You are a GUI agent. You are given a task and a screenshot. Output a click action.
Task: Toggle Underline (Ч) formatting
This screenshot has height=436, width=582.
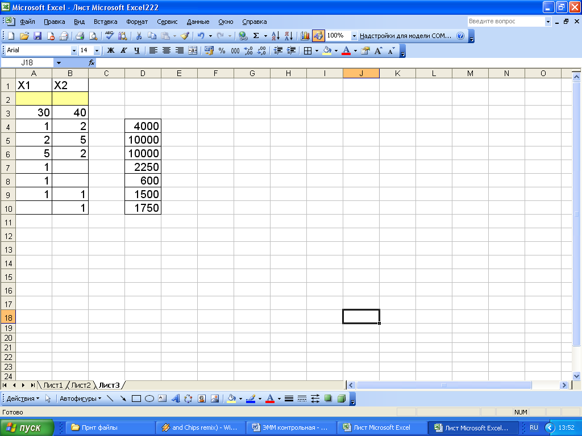137,51
